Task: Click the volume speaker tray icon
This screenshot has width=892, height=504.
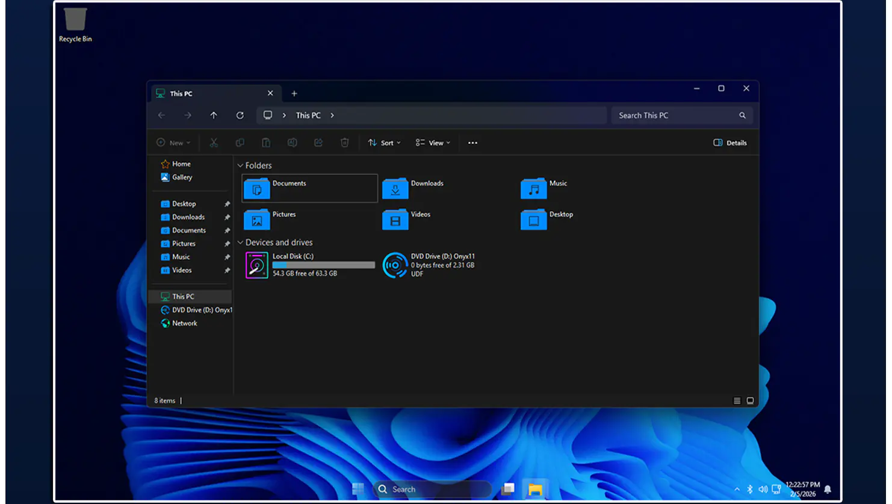Action: pyautogui.click(x=763, y=490)
